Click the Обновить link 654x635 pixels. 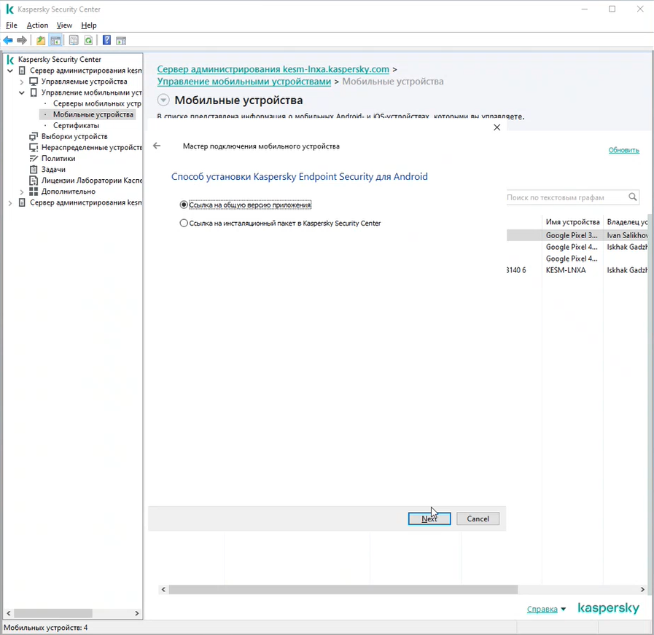click(x=623, y=150)
